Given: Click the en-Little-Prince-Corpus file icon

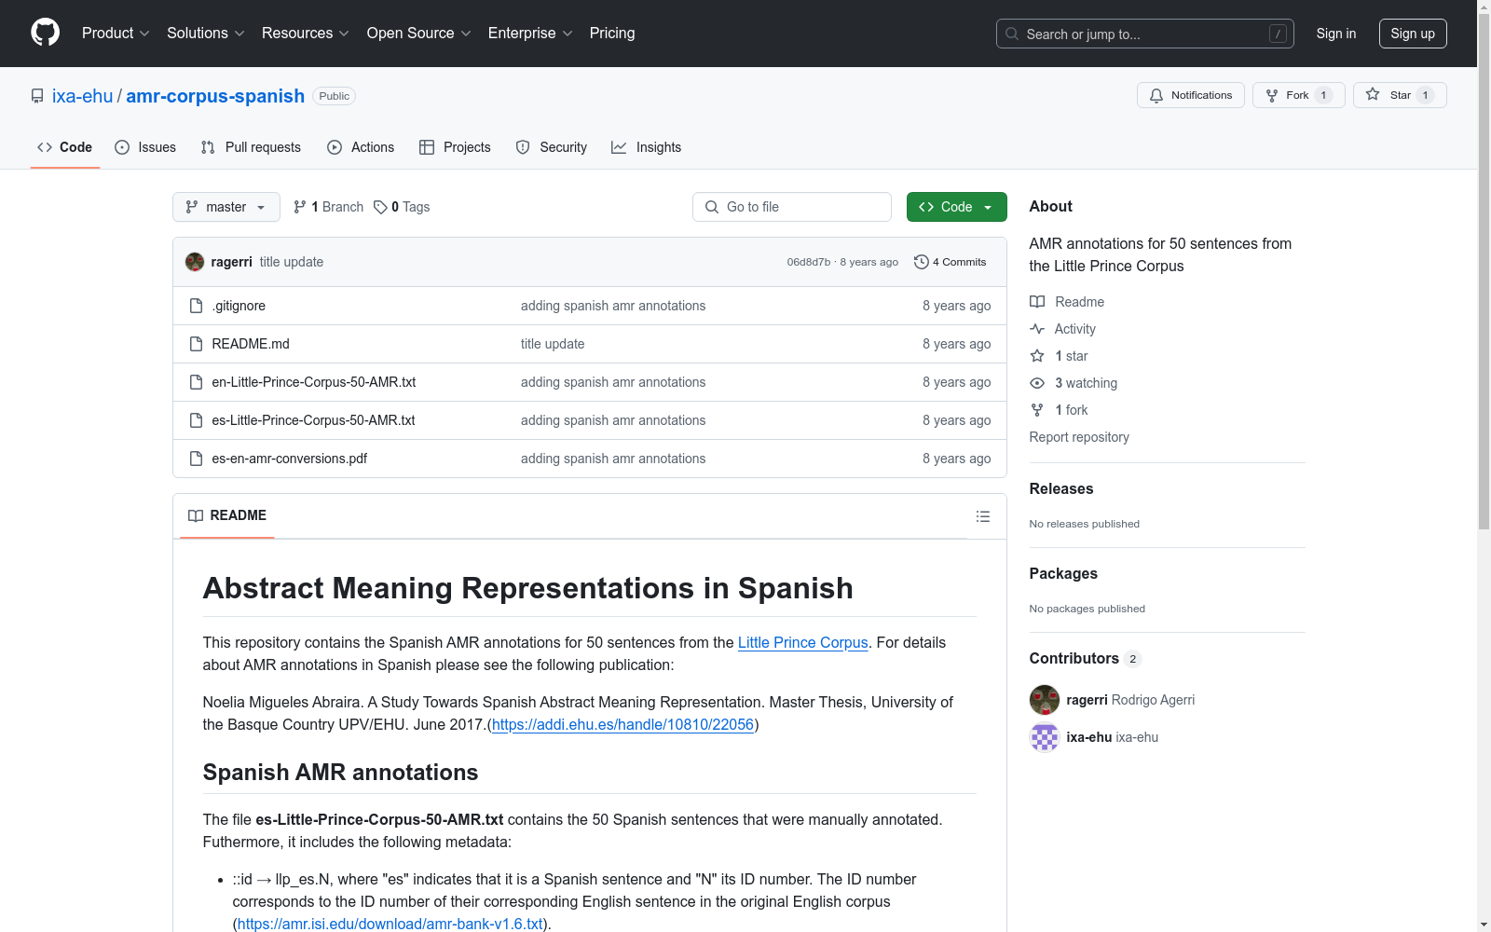Looking at the screenshot, I should click(196, 382).
